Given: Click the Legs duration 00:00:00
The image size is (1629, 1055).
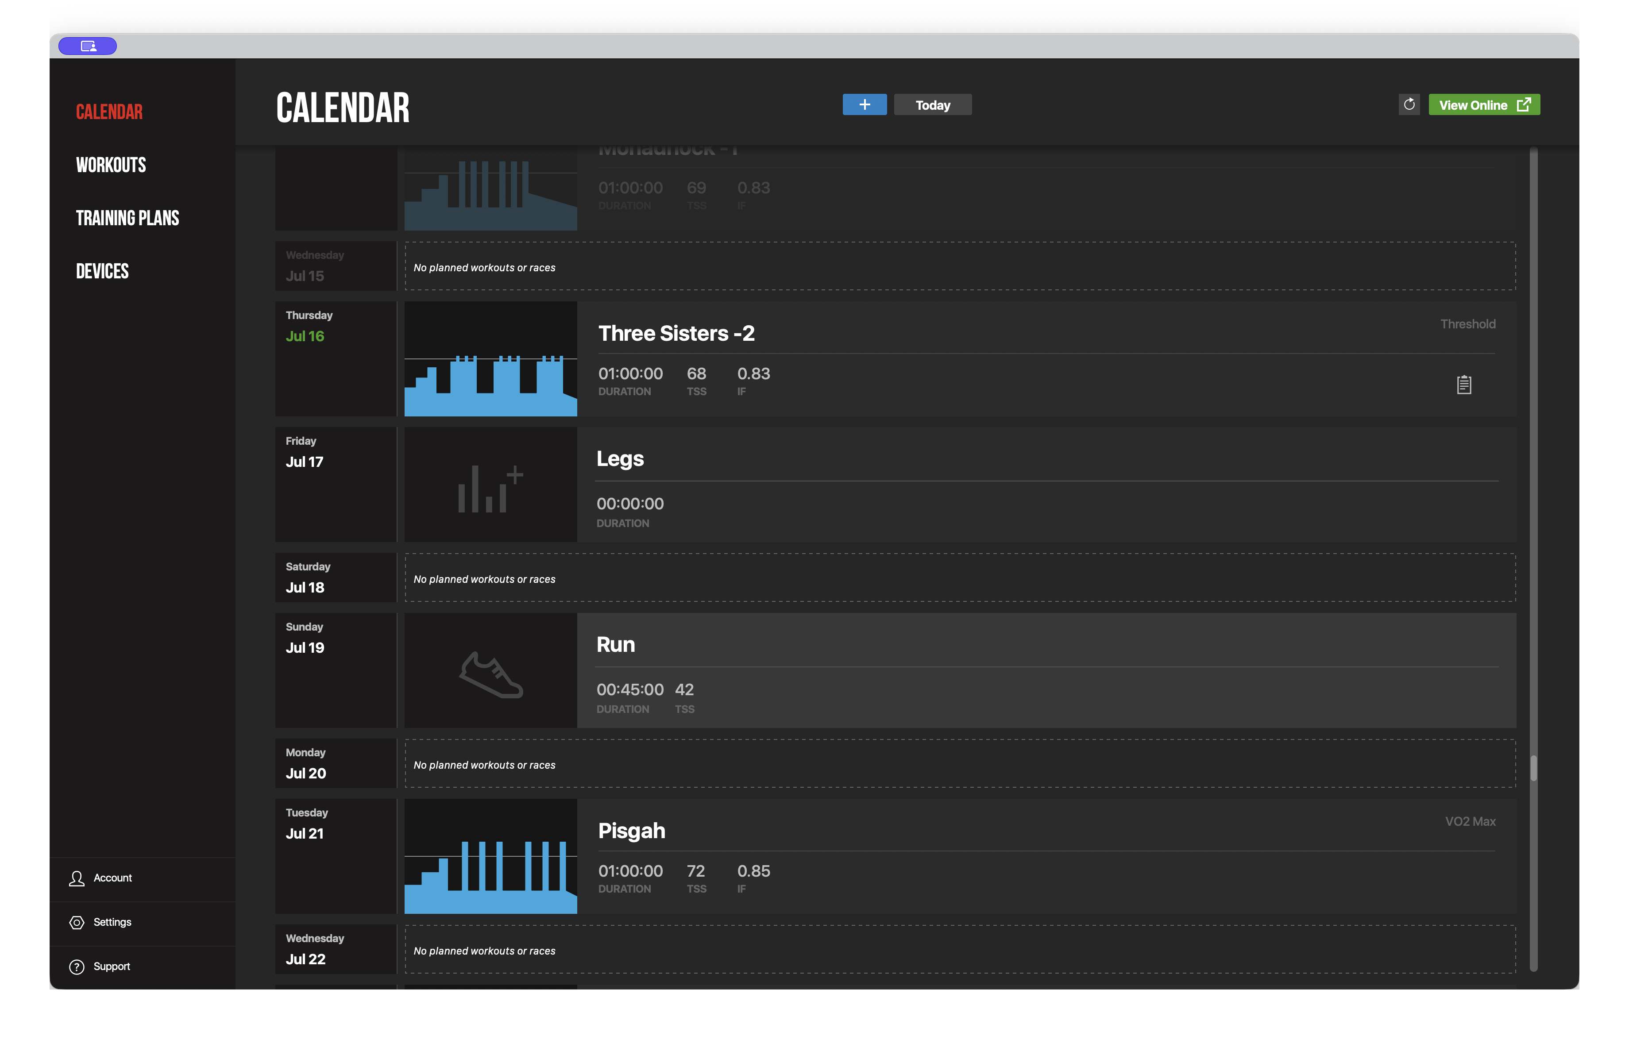Looking at the screenshot, I should [x=630, y=504].
